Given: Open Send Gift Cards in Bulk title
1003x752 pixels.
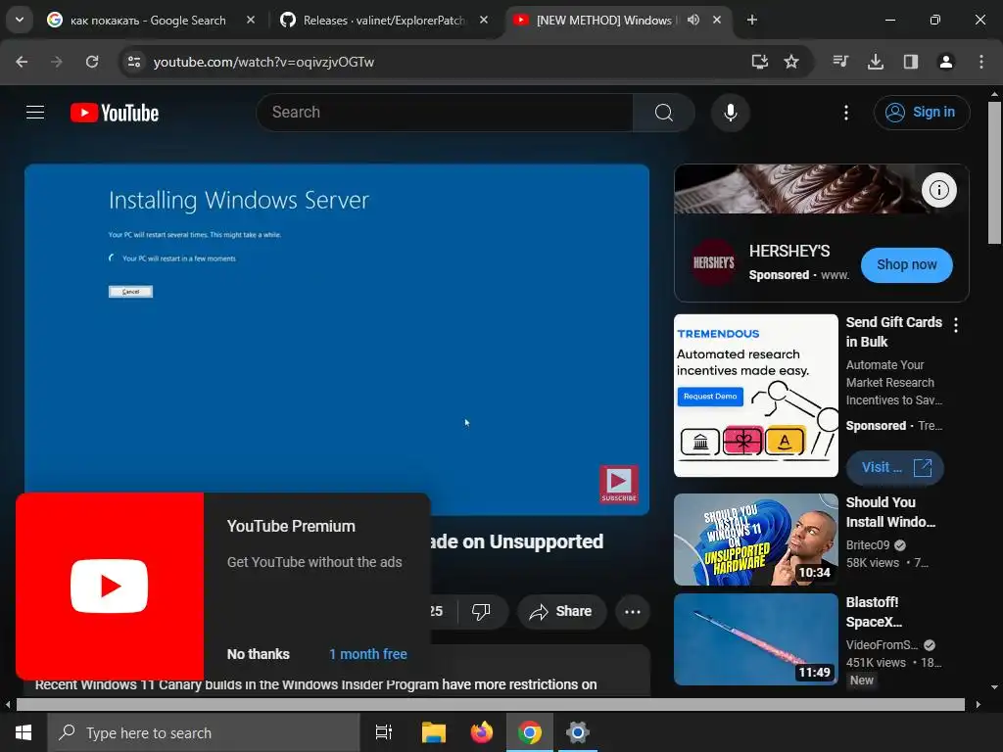Looking at the screenshot, I should 893,332.
